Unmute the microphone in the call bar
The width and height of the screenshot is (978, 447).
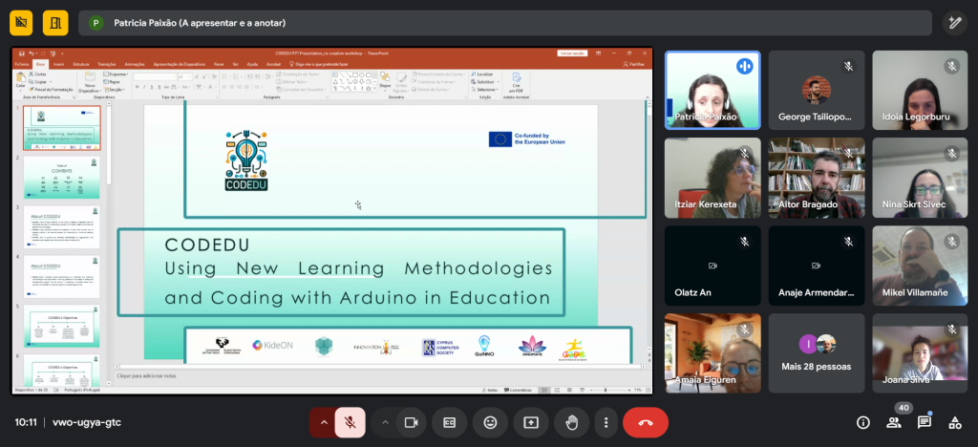(x=351, y=422)
